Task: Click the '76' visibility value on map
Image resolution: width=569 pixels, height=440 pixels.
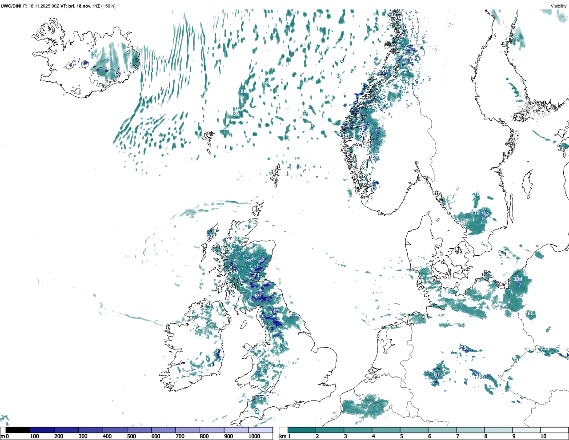Action: [464, 348]
